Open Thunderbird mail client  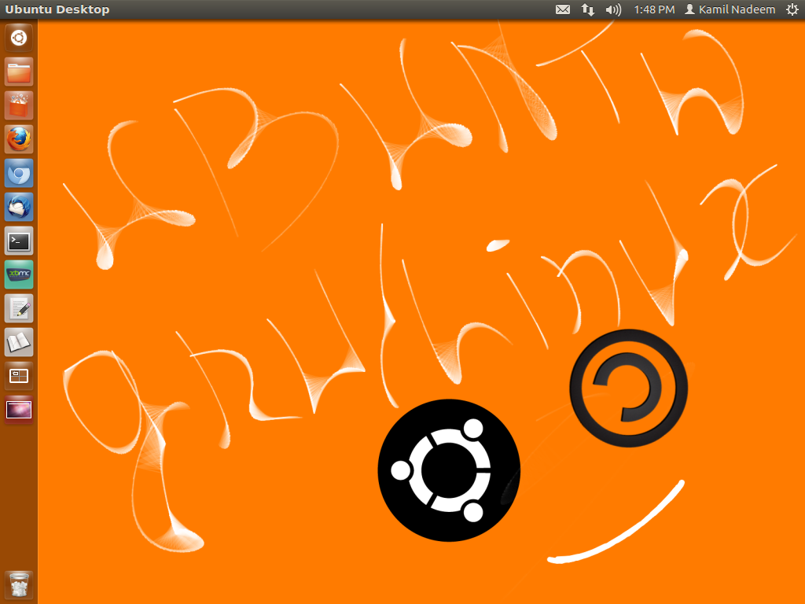coord(19,207)
